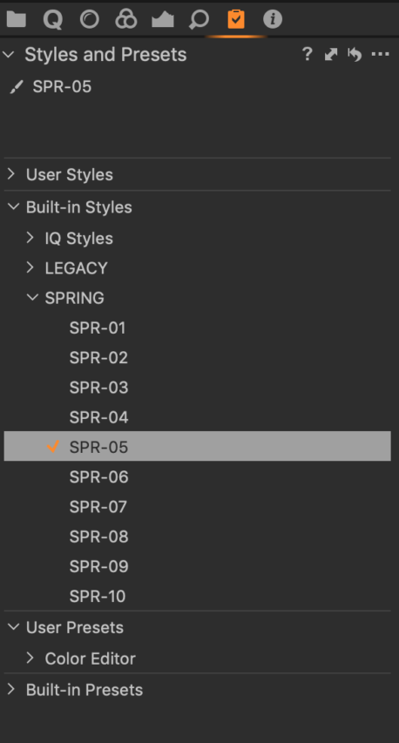Image resolution: width=399 pixels, height=743 pixels.
Task: Uncheck the applied SPR-05 style
Action: [53, 446]
